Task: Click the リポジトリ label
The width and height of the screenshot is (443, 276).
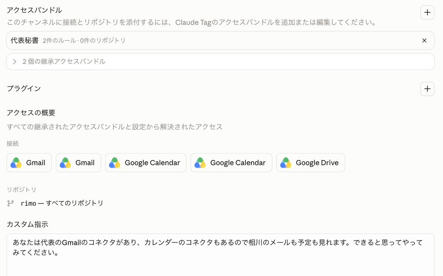Action: [21, 190]
